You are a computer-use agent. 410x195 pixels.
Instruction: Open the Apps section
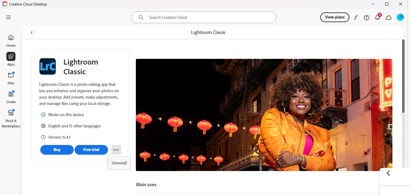11,59
